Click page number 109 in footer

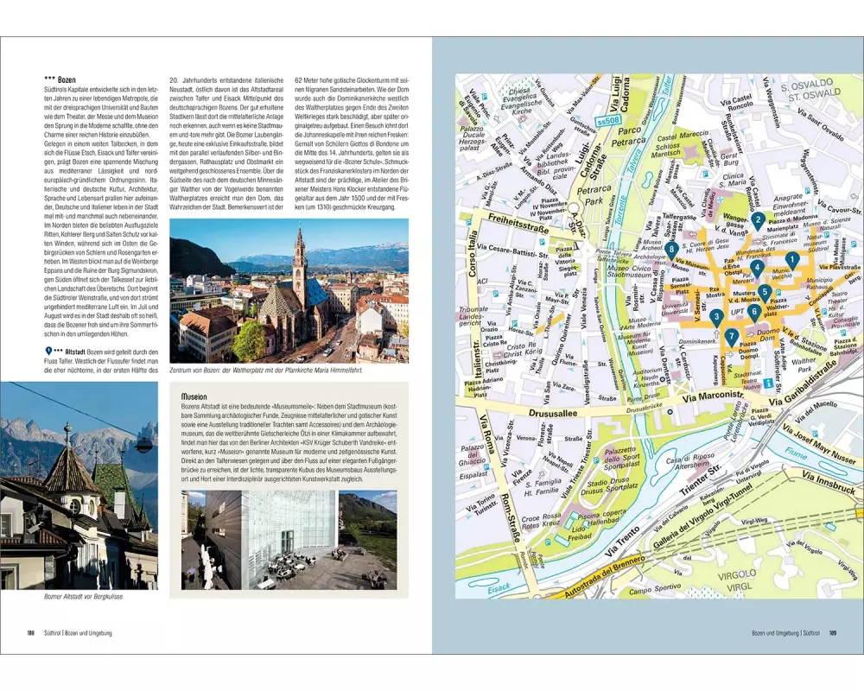832,633
